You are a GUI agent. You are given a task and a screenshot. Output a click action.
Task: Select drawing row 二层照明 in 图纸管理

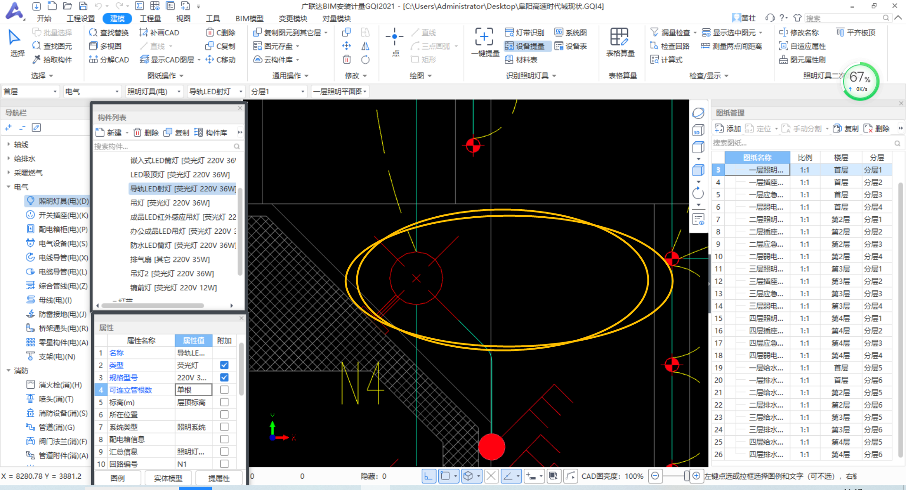(x=802, y=220)
